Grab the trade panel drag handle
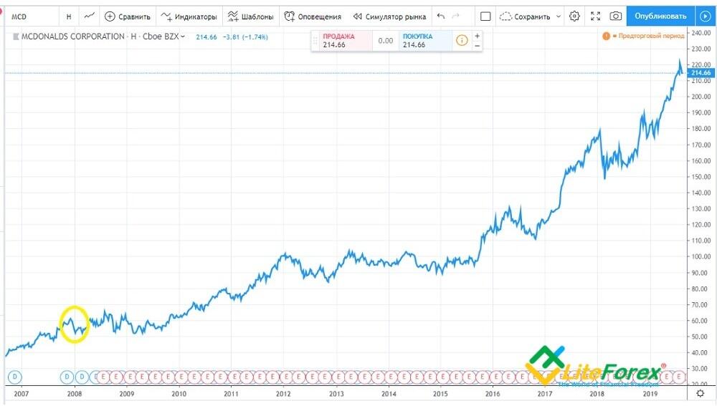 pos(315,41)
